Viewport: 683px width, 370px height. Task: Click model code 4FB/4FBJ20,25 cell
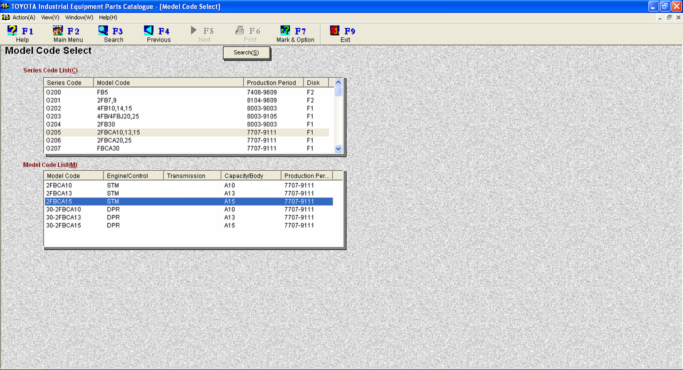pos(118,116)
